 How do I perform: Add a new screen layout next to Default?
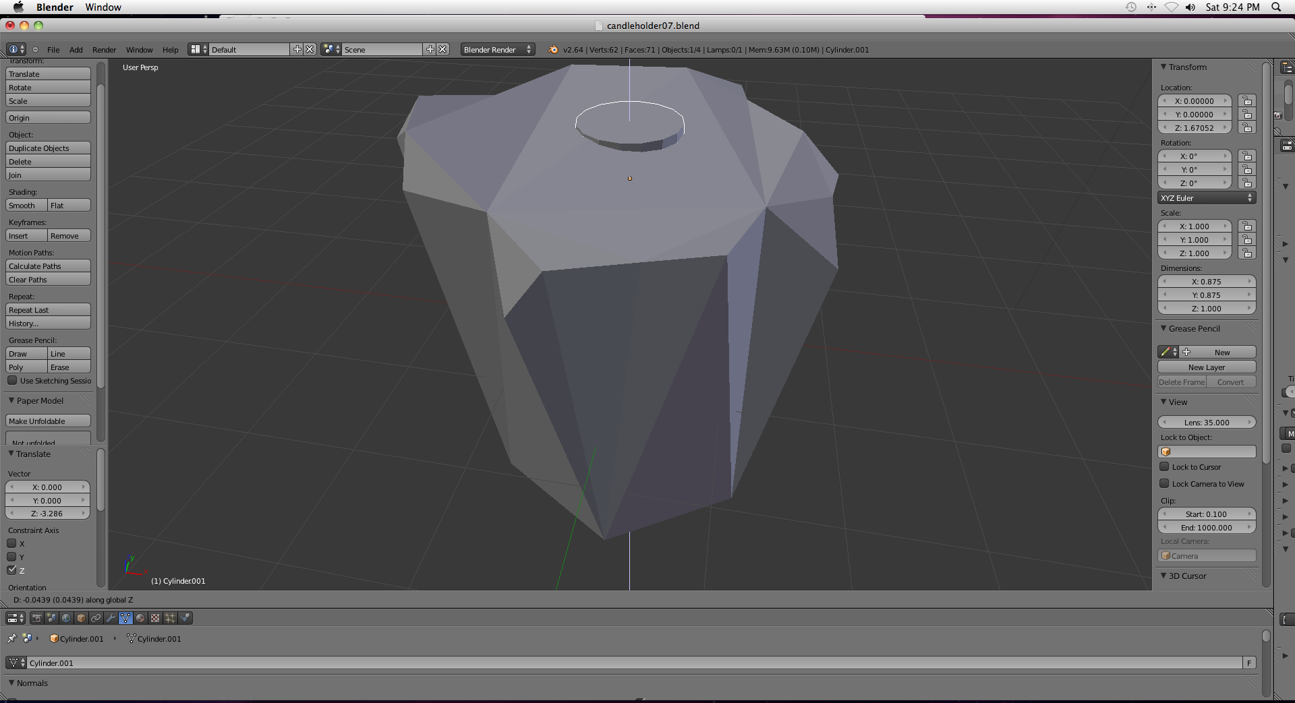click(297, 49)
